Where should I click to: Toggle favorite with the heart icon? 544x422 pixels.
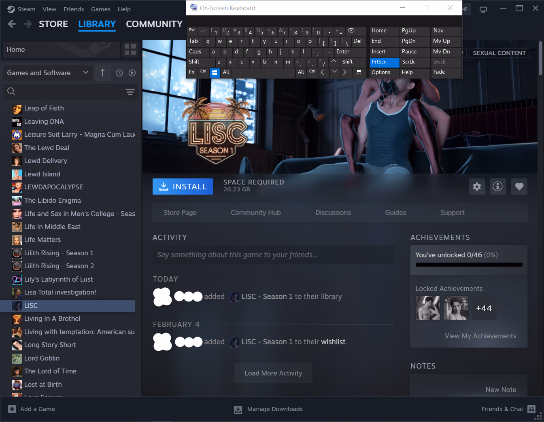coord(519,187)
